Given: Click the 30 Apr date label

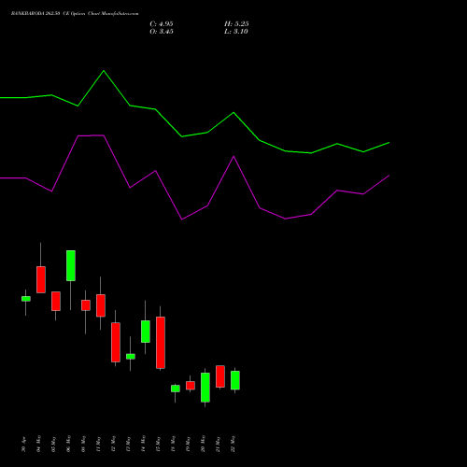Looking at the screenshot, I should click(24, 445).
